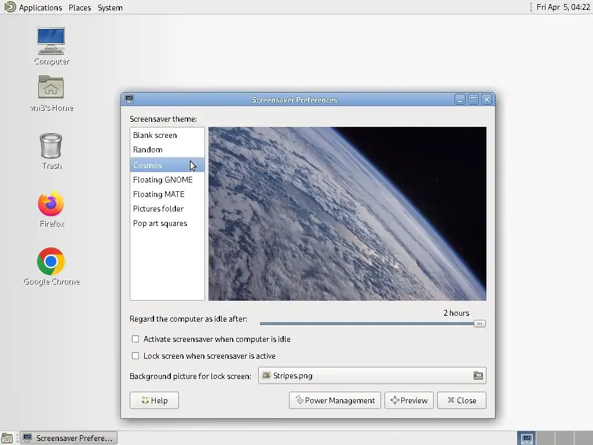Select the Blank screen theme

pyautogui.click(x=167, y=135)
